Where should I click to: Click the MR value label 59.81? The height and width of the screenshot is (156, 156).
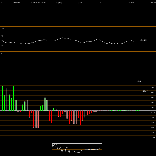pos(145,91)
